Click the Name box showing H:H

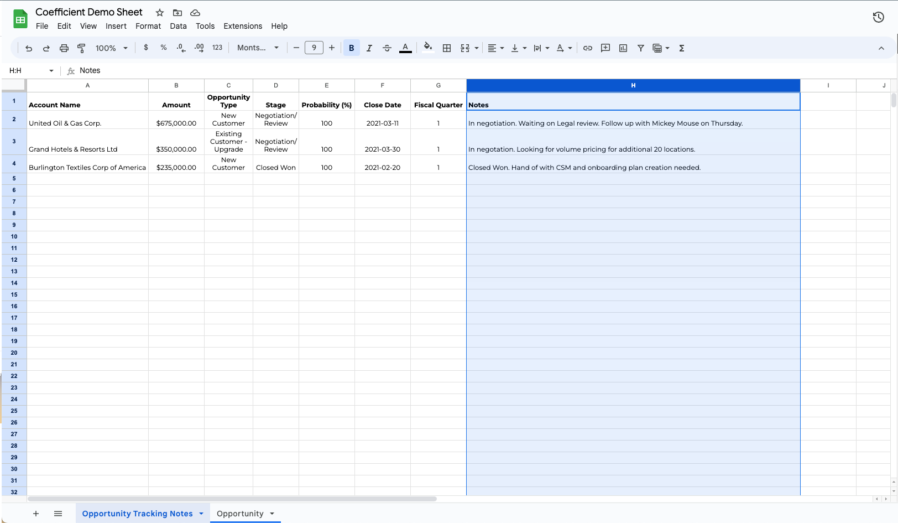point(30,70)
